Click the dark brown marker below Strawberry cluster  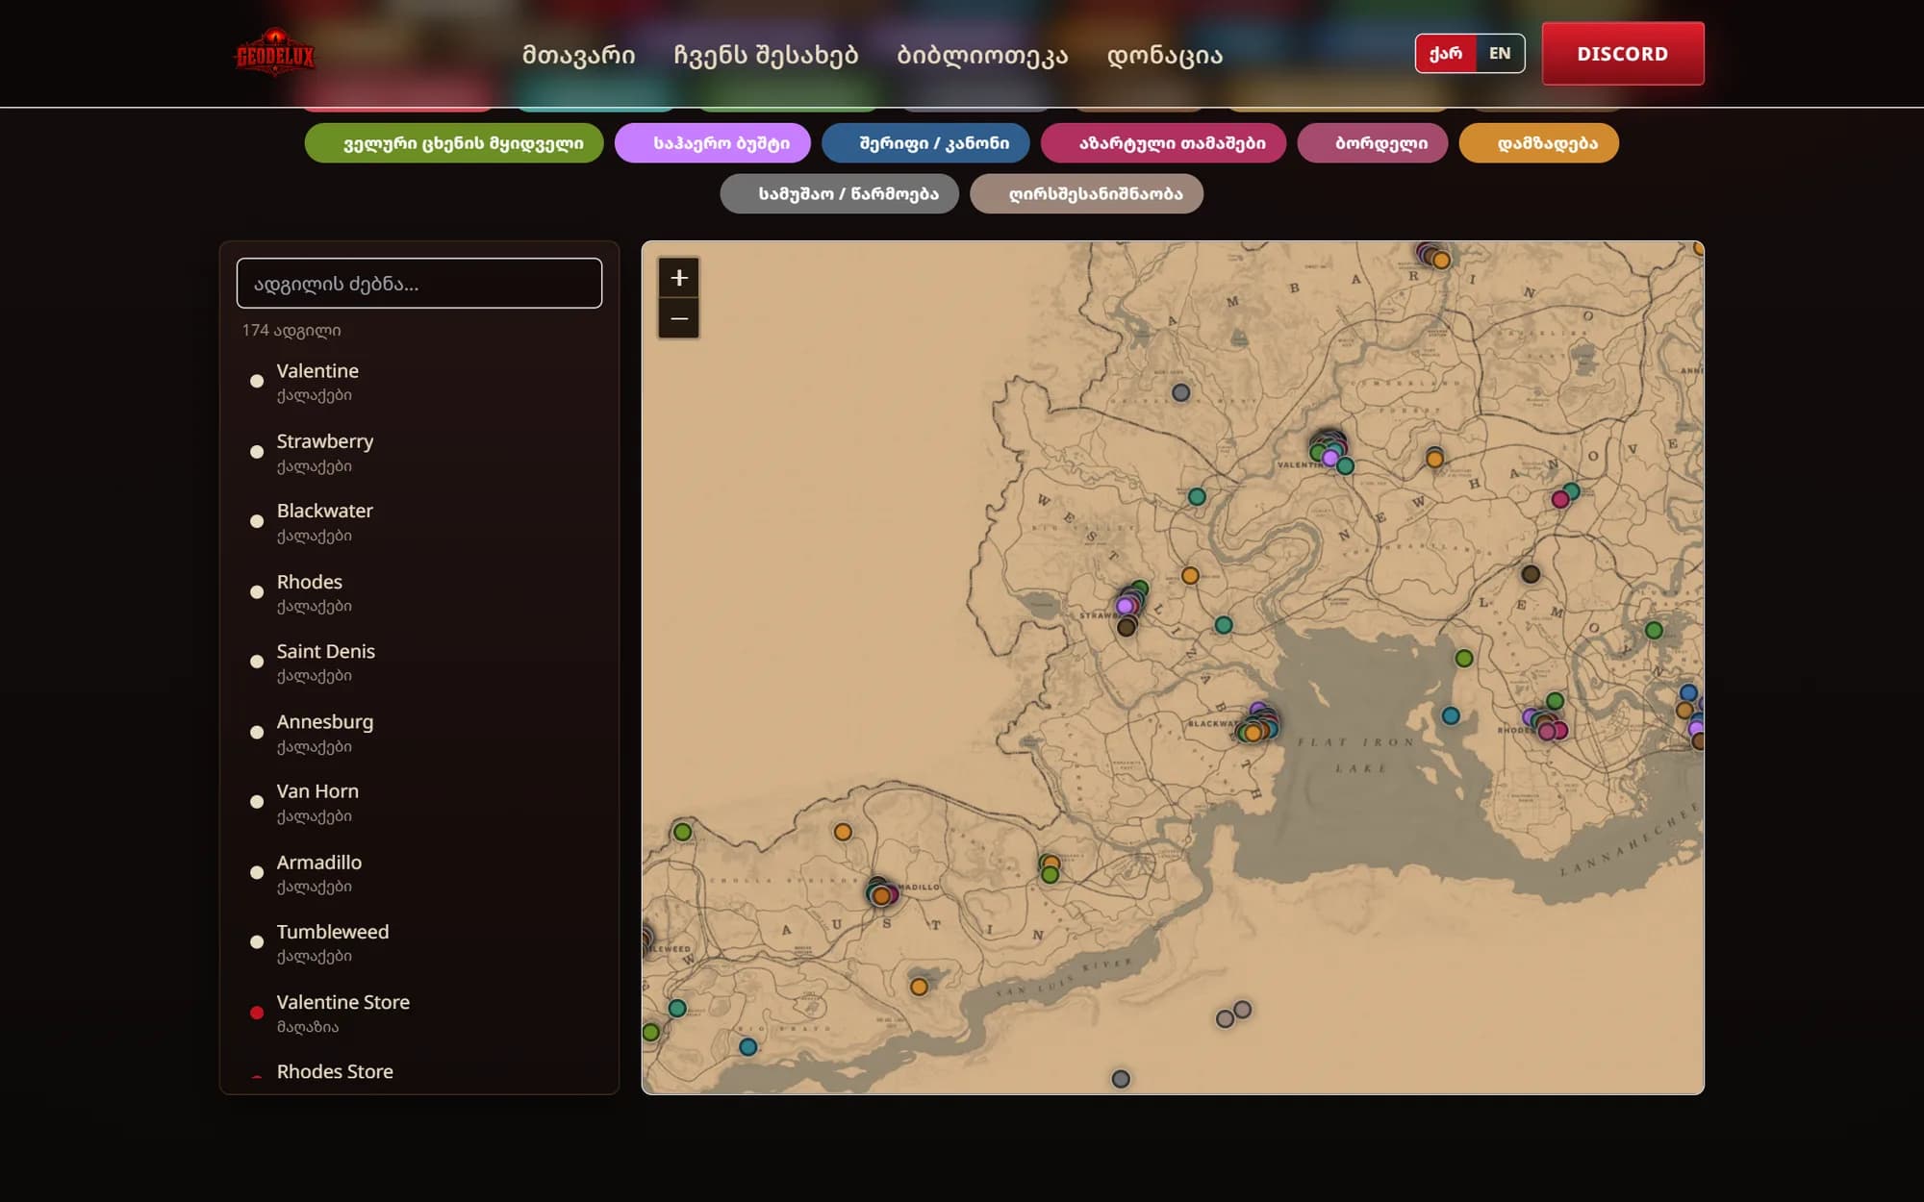coord(1127,628)
